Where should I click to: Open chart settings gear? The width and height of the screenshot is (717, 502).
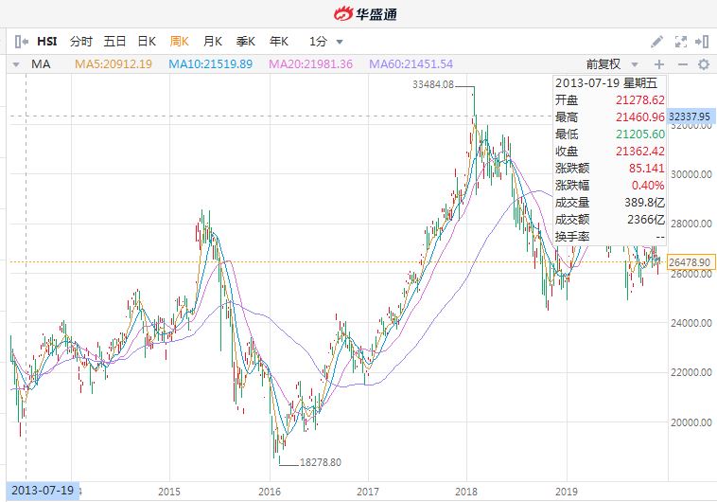(x=704, y=64)
